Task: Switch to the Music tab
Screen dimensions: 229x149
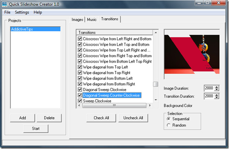Action: coord(92,20)
